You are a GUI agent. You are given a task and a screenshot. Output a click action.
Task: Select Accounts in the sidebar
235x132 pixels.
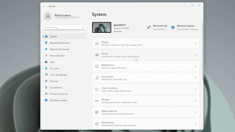coord(64,68)
